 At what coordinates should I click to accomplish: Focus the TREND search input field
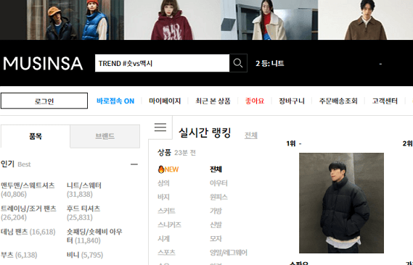coord(163,63)
